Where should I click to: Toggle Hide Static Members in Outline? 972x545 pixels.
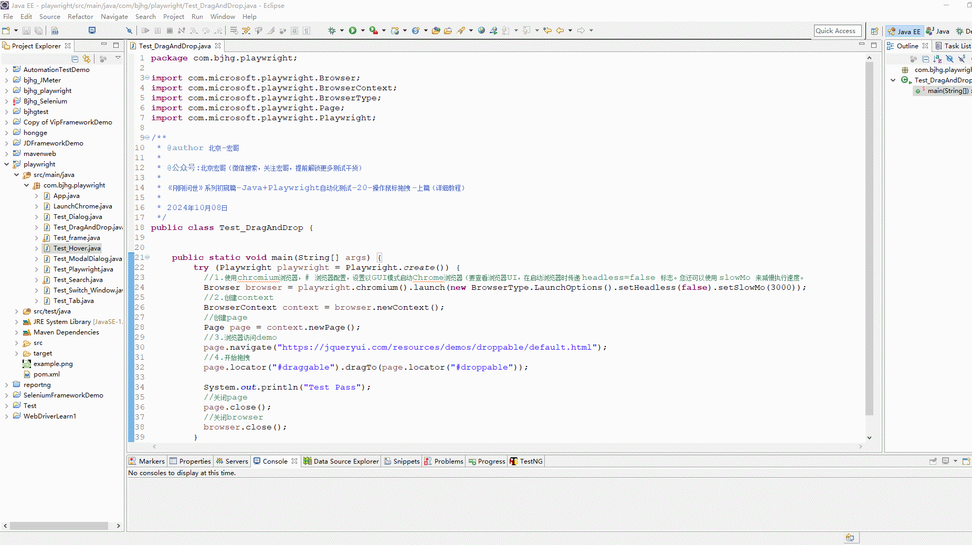tap(962, 59)
